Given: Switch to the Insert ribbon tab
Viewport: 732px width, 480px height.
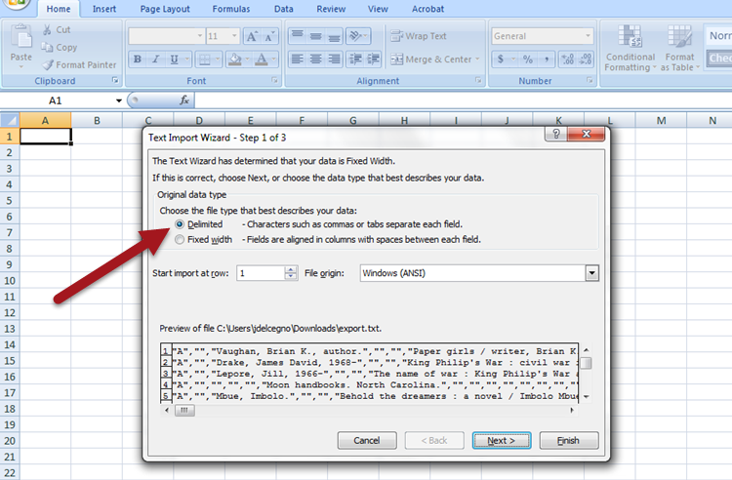Looking at the screenshot, I should (104, 9).
